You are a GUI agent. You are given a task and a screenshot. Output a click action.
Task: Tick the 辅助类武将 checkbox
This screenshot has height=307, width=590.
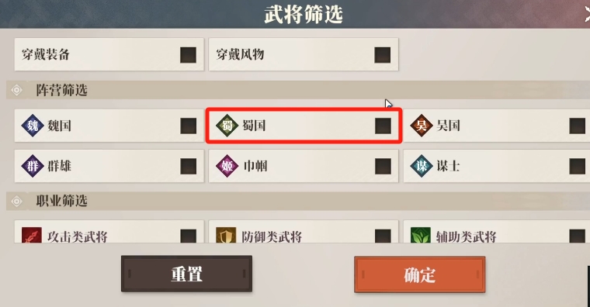(x=578, y=236)
